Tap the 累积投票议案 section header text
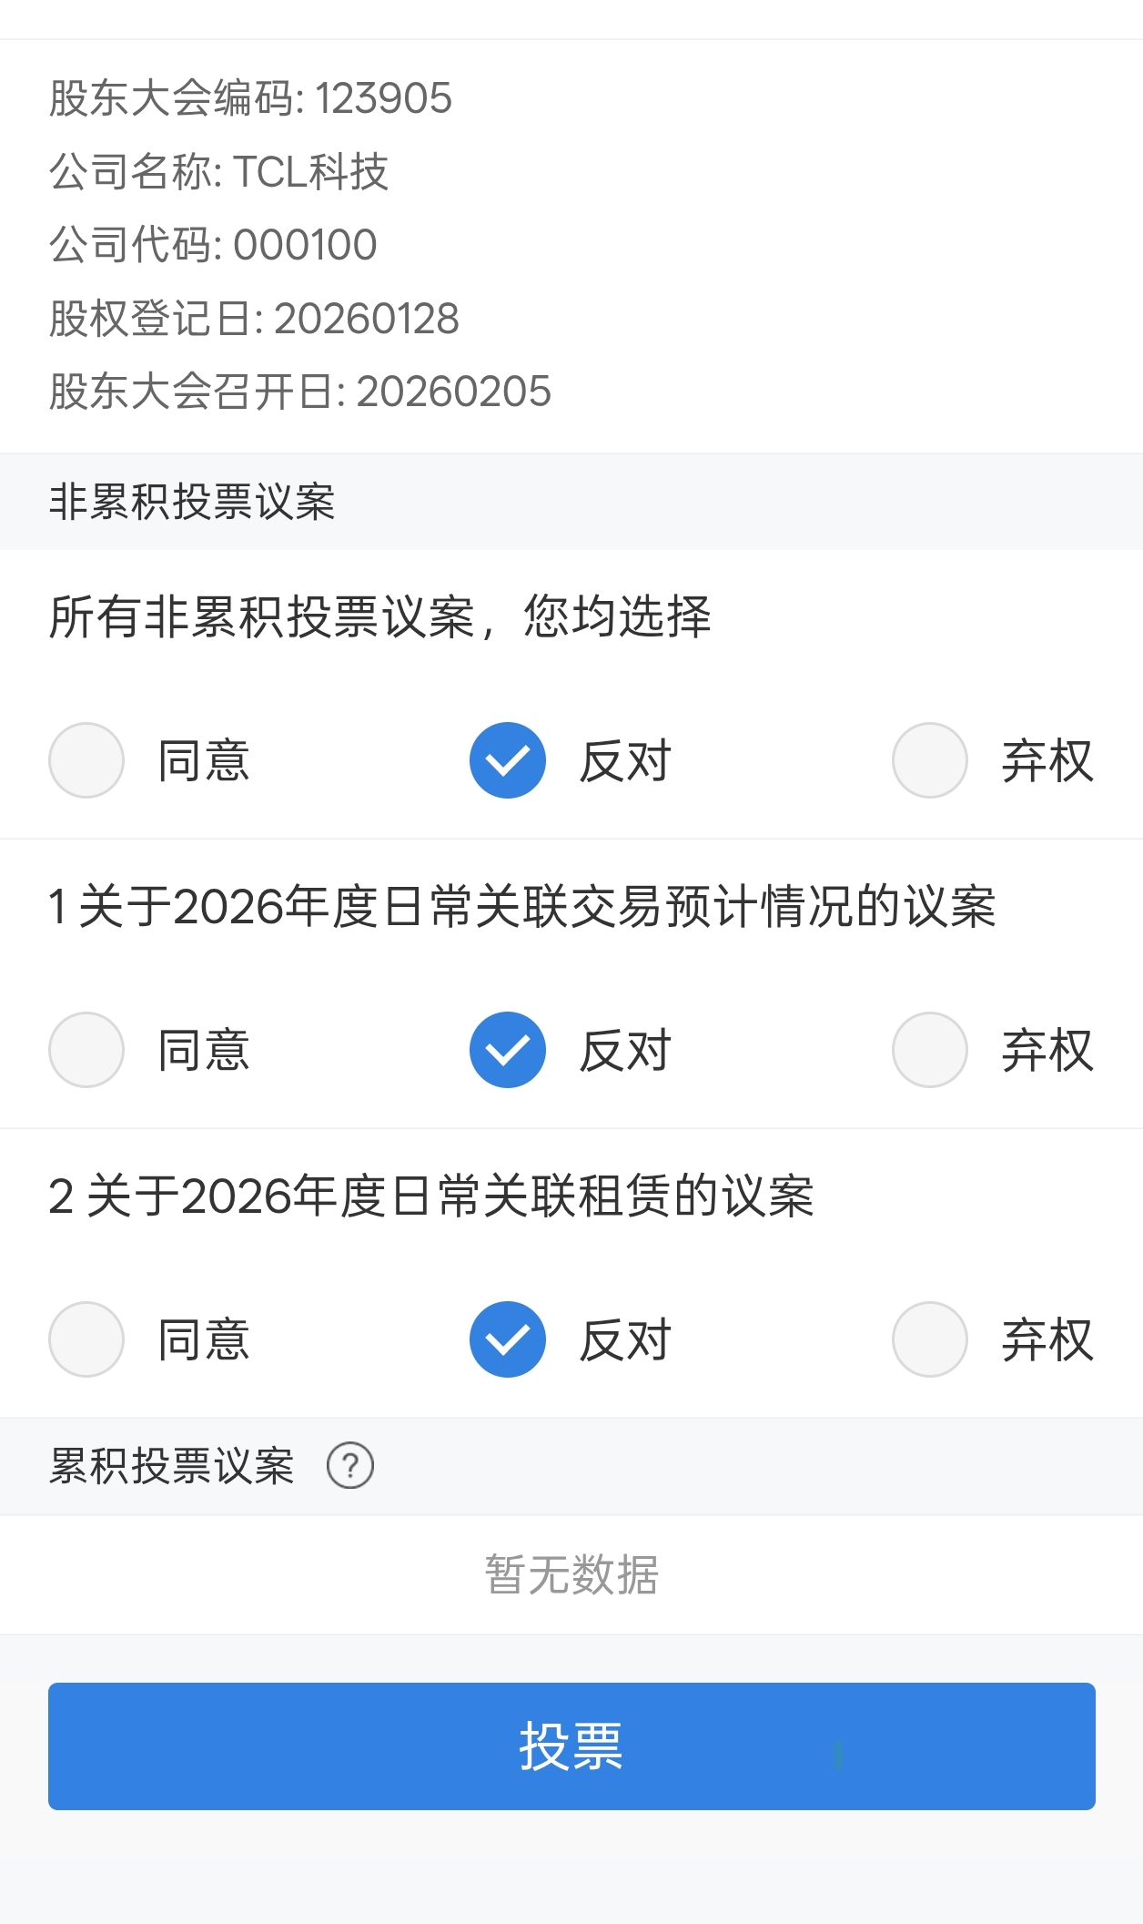The image size is (1143, 1924). click(x=172, y=1466)
